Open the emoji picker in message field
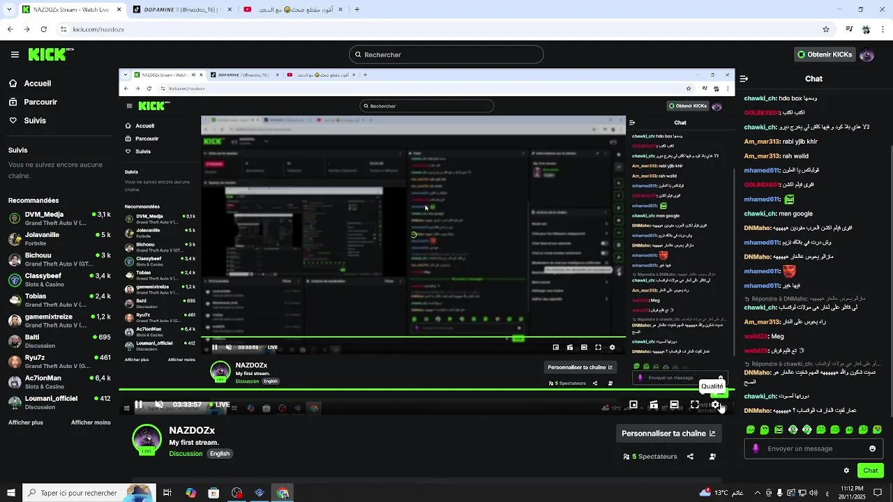Image resolution: width=893 pixels, height=502 pixels. (x=872, y=448)
